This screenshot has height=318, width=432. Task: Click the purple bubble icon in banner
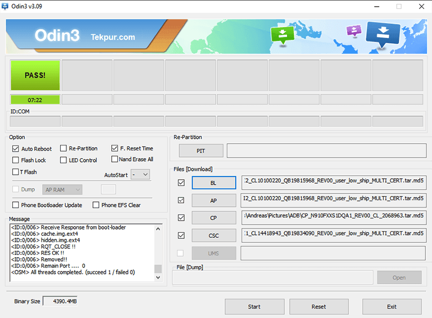click(x=354, y=30)
